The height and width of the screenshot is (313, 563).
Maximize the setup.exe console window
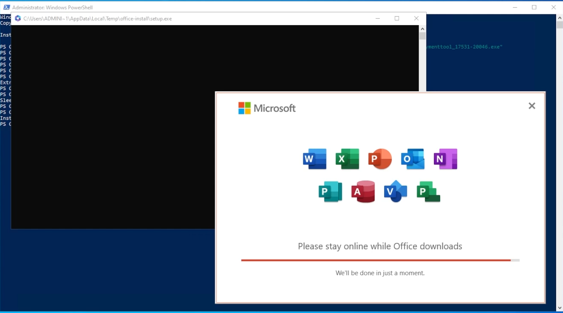pyautogui.click(x=397, y=18)
